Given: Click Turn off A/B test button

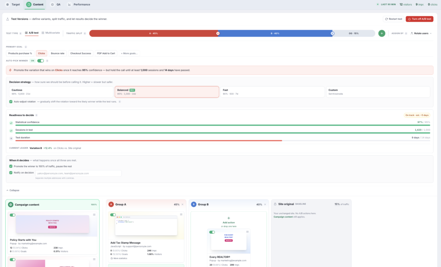Looking at the screenshot, I should [419, 19].
